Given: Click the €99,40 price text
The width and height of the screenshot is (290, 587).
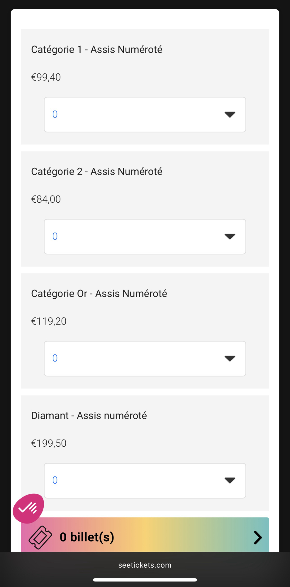Looking at the screenshot, I should pyautogui.click(x=46, y=77).
